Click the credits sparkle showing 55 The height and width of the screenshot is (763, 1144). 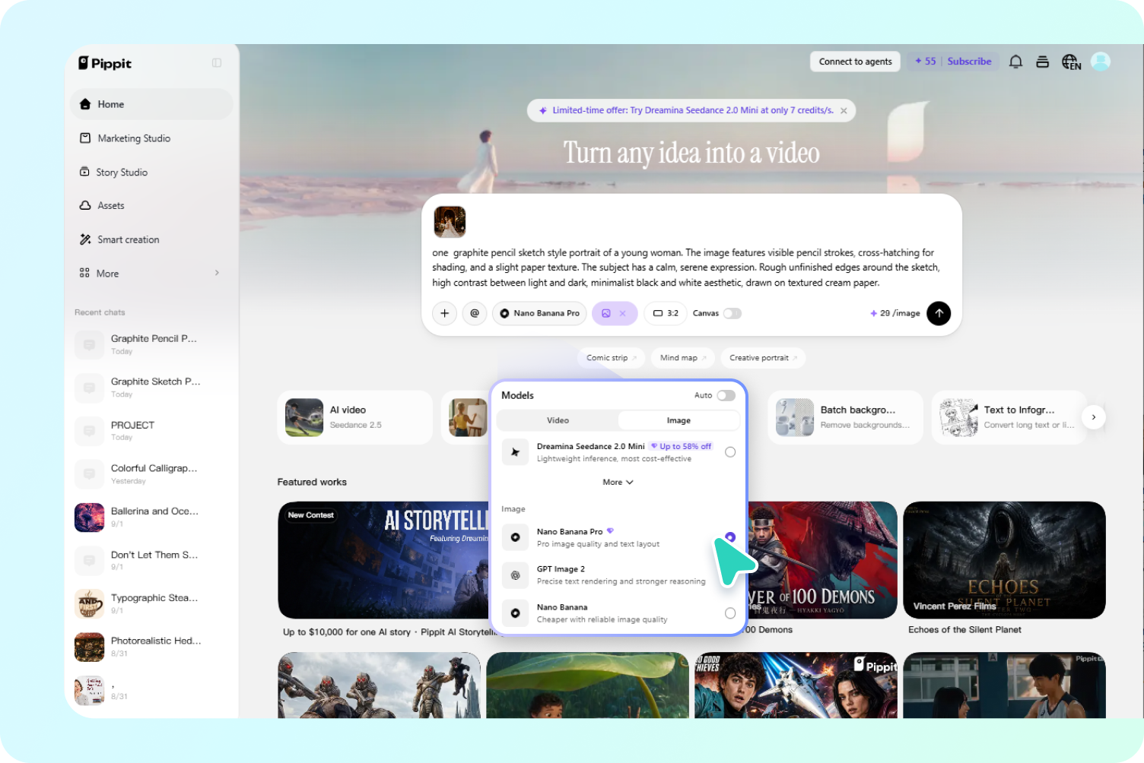[x=919, y=62]
